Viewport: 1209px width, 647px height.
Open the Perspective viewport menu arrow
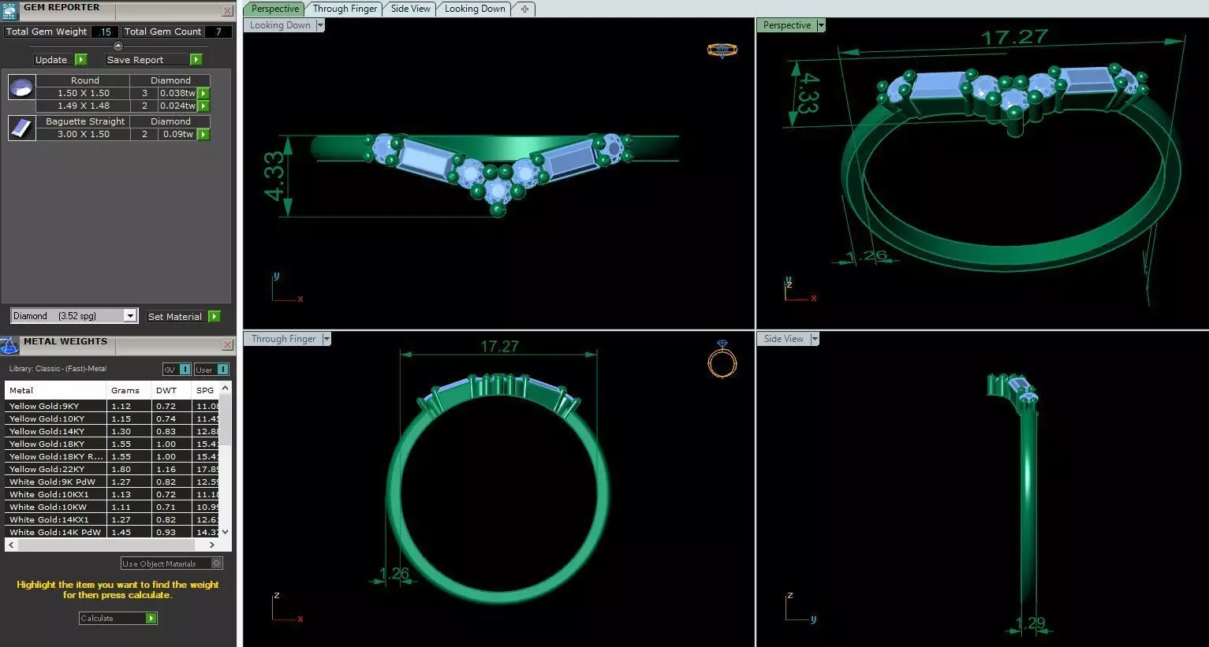pyautogui.click(x=821, y=25)
